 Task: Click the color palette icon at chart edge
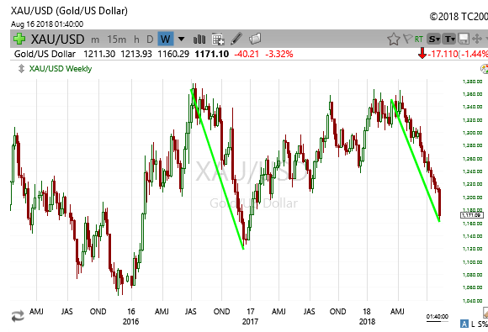pos(485,69)
